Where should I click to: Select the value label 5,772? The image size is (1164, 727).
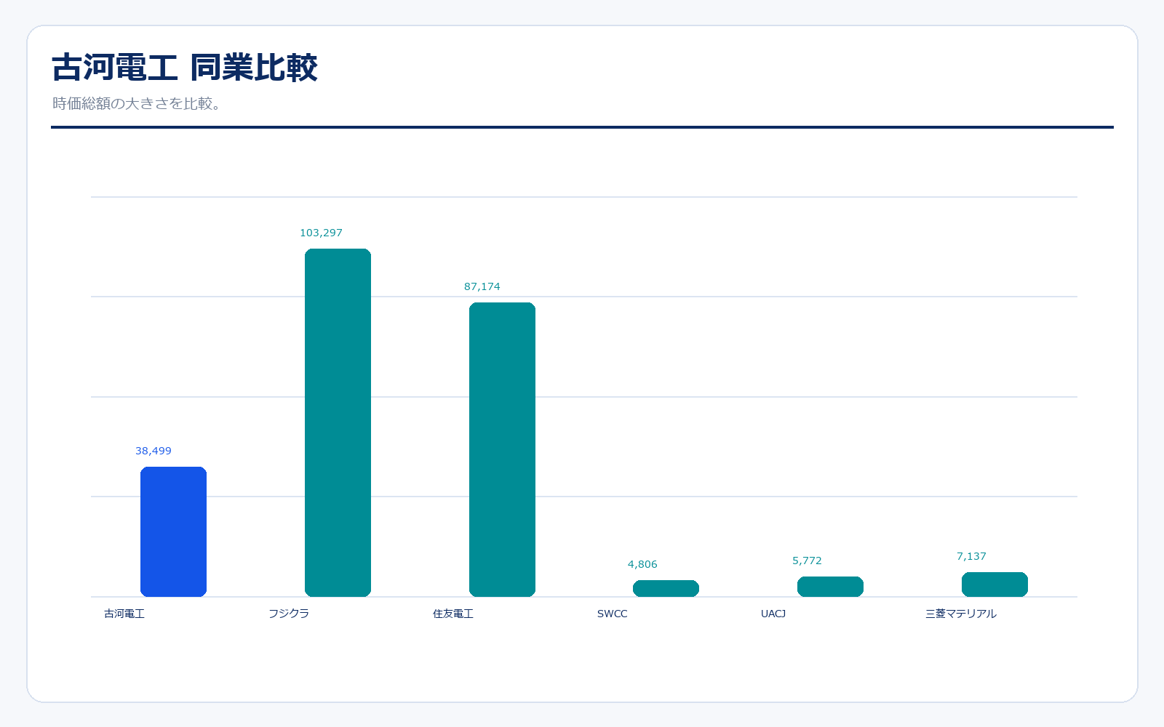tap(807, 561)
